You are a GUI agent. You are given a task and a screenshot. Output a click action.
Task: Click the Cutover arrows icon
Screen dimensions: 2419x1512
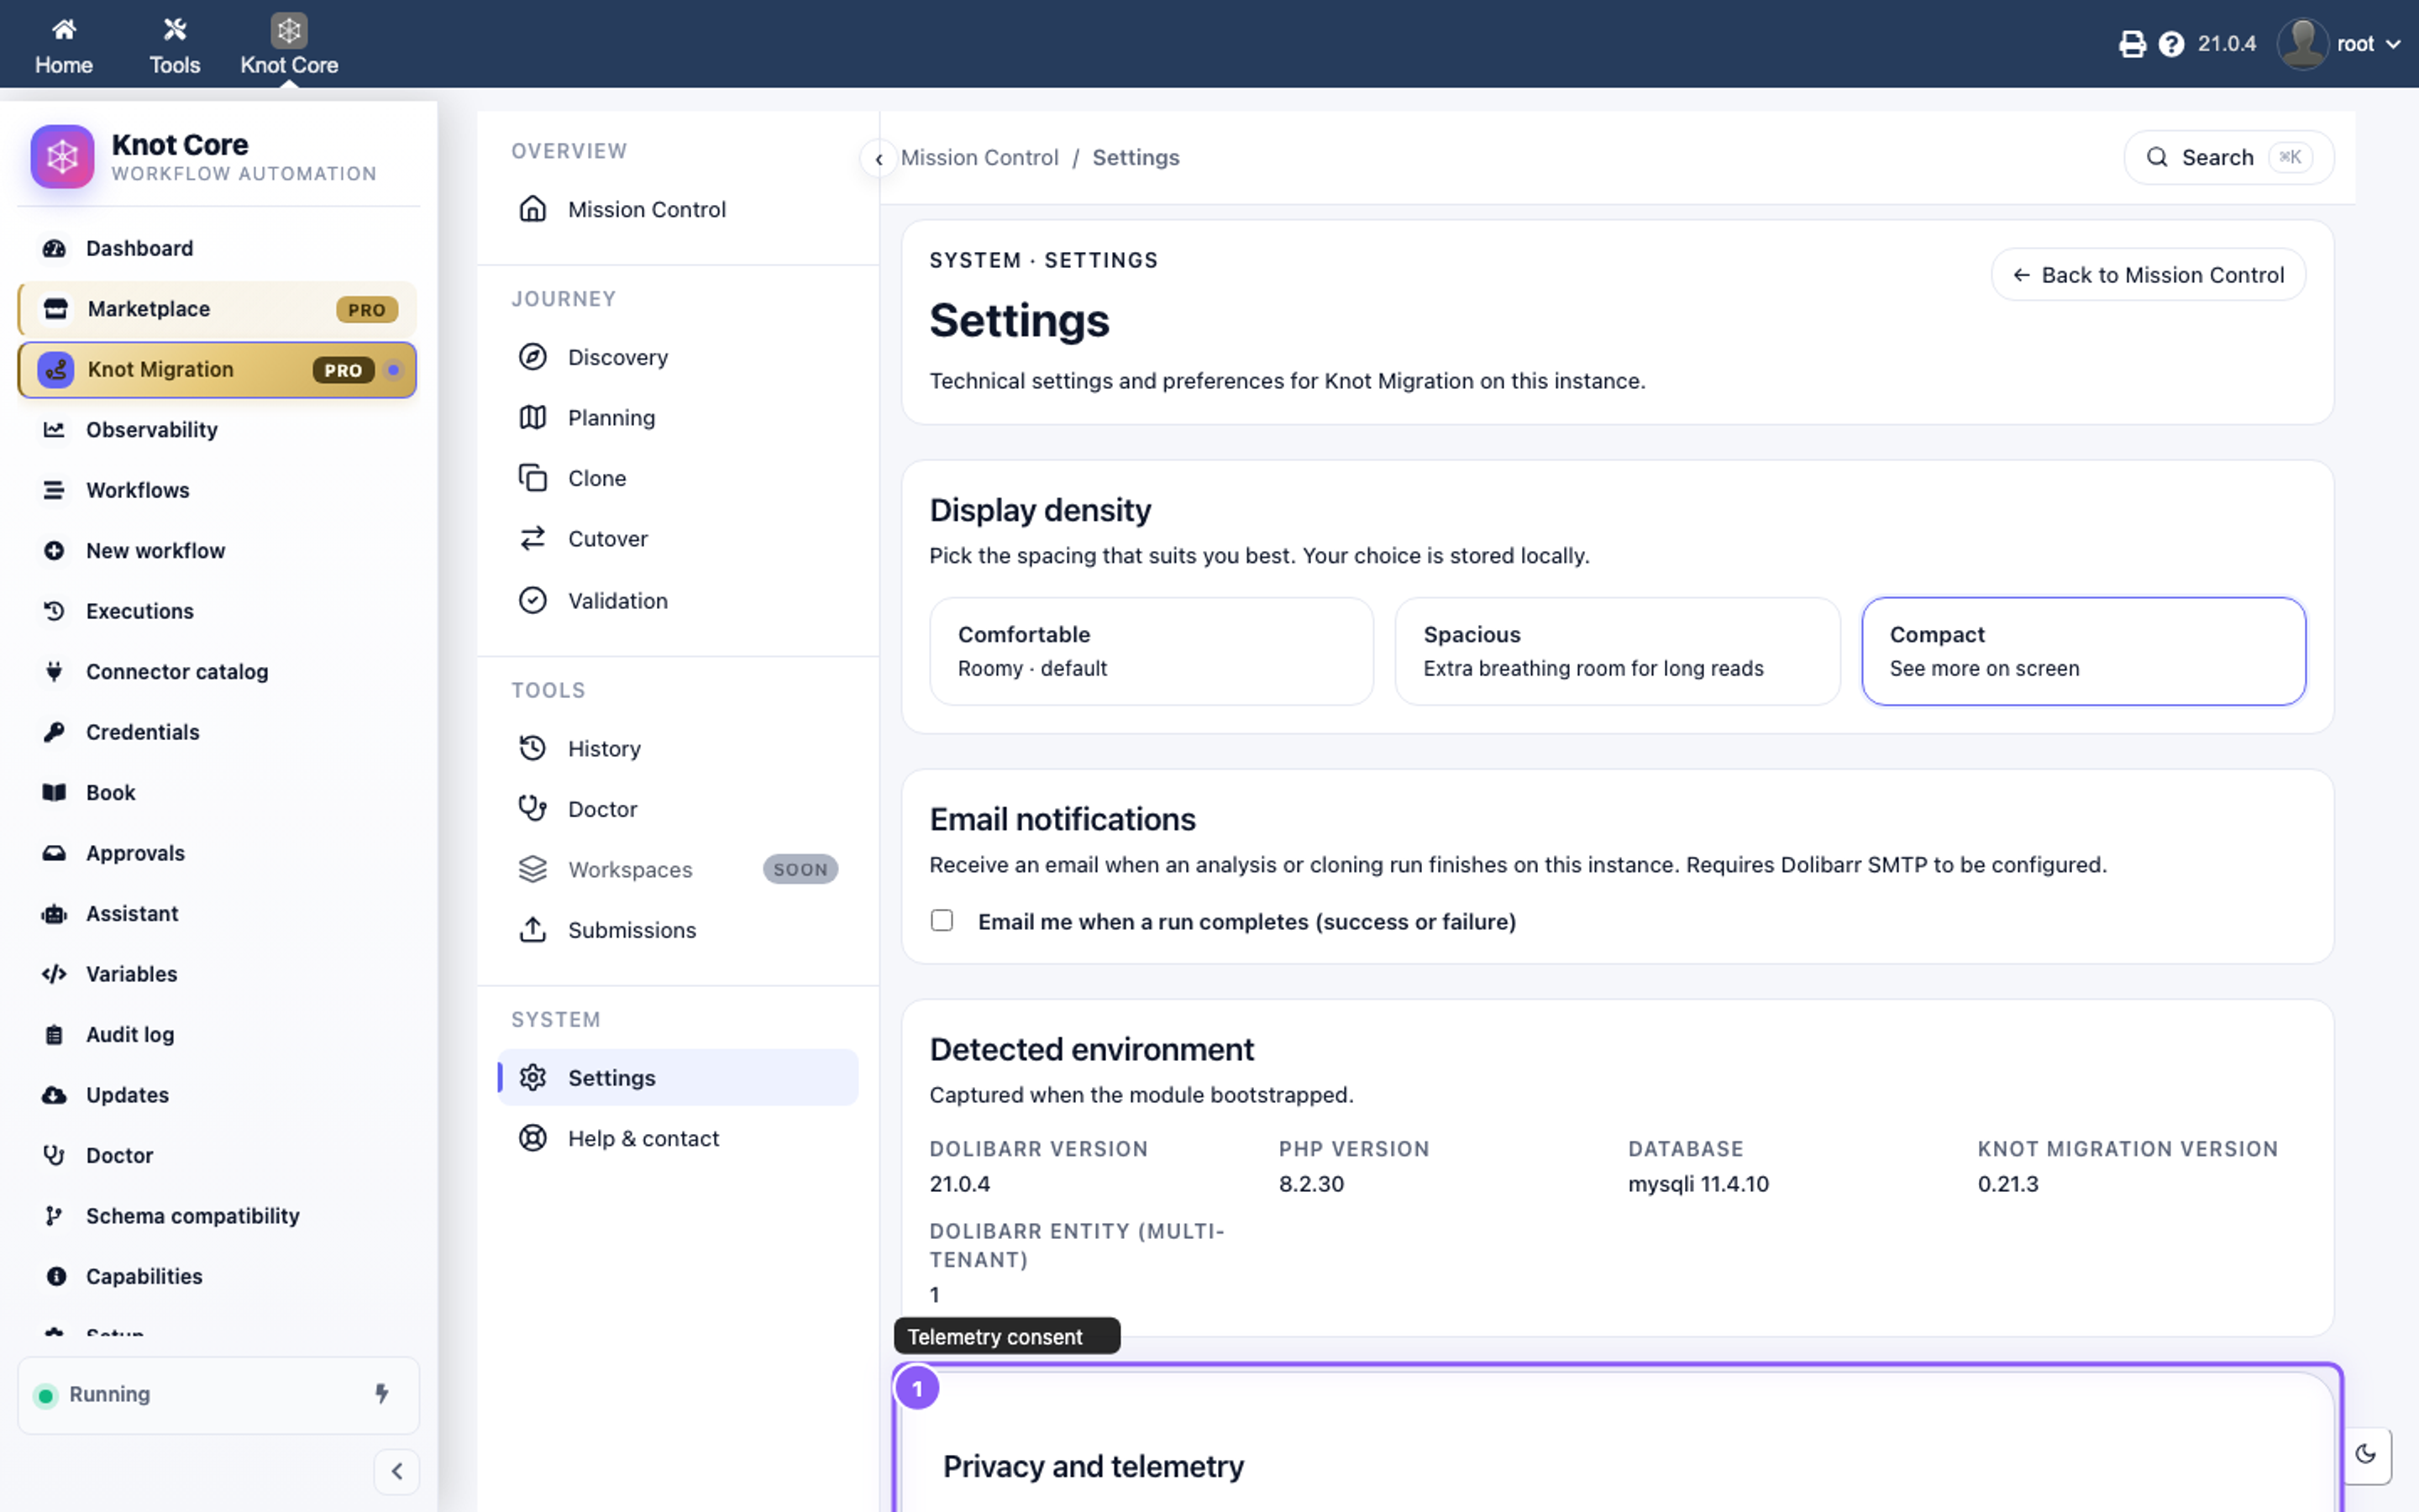coord(533,538)
